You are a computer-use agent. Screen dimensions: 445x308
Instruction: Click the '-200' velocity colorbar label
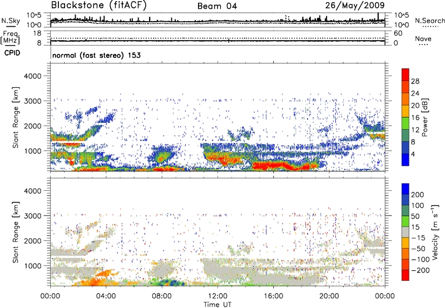click(x=421, y=270)
